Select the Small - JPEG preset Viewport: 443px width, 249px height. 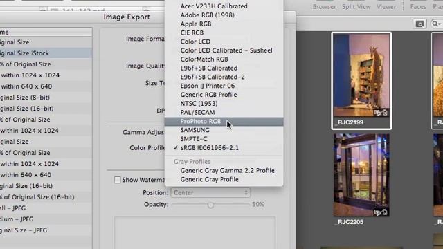[46, 208]
